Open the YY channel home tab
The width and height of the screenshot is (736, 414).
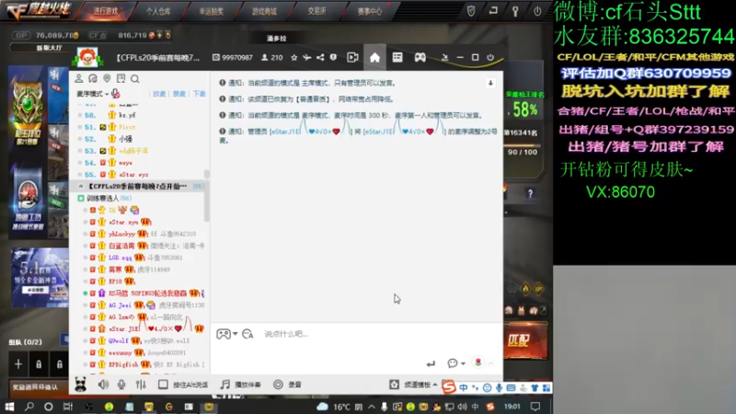click(374, 57)
